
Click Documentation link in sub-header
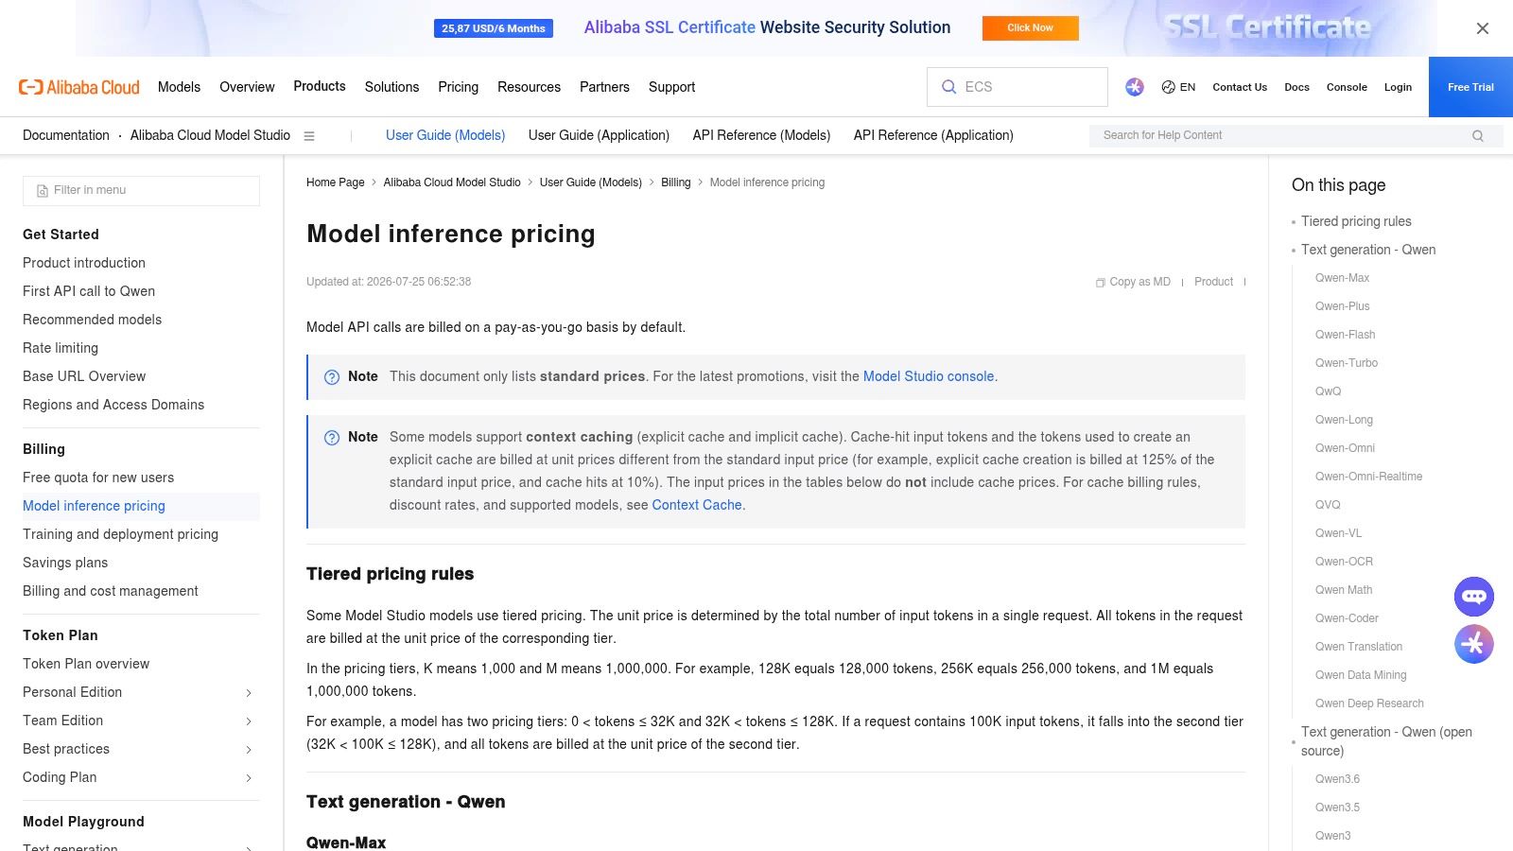66,135
